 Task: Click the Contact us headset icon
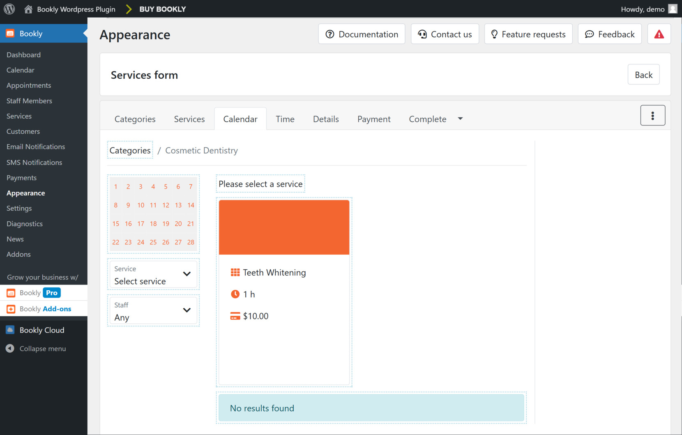click(x=422, y=34)
